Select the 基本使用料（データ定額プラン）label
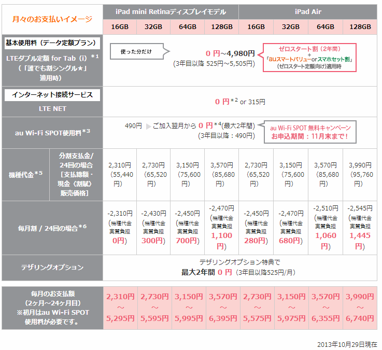 pyautogui.click(x=52, y=41)
